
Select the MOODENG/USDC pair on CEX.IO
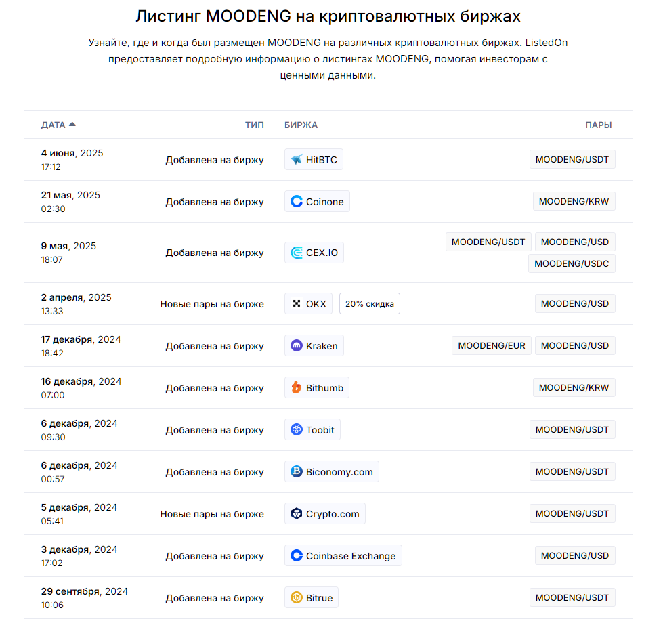572,264
